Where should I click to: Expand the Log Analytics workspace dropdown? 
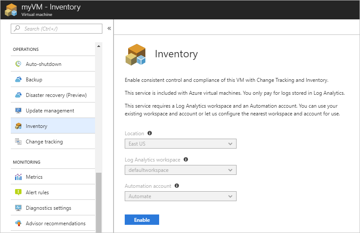click(181, 170)
